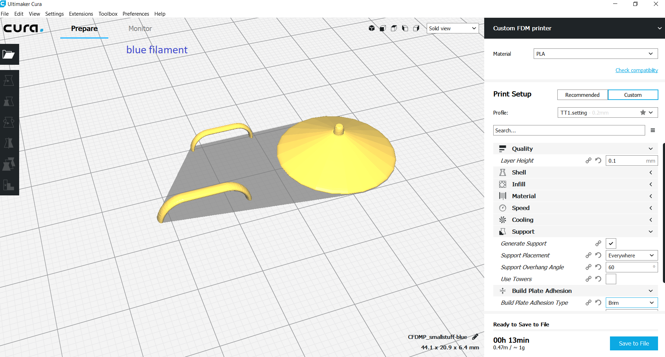
Task: Open the Extensions menu
Action: pos(81,14)
